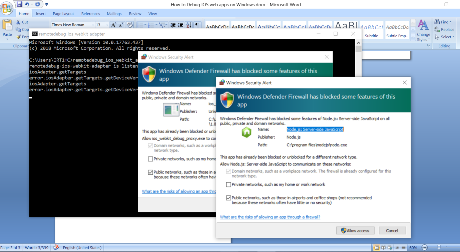
Task: Close the ios_webkit_debug_proxy security alert
Action: point(327,57)
